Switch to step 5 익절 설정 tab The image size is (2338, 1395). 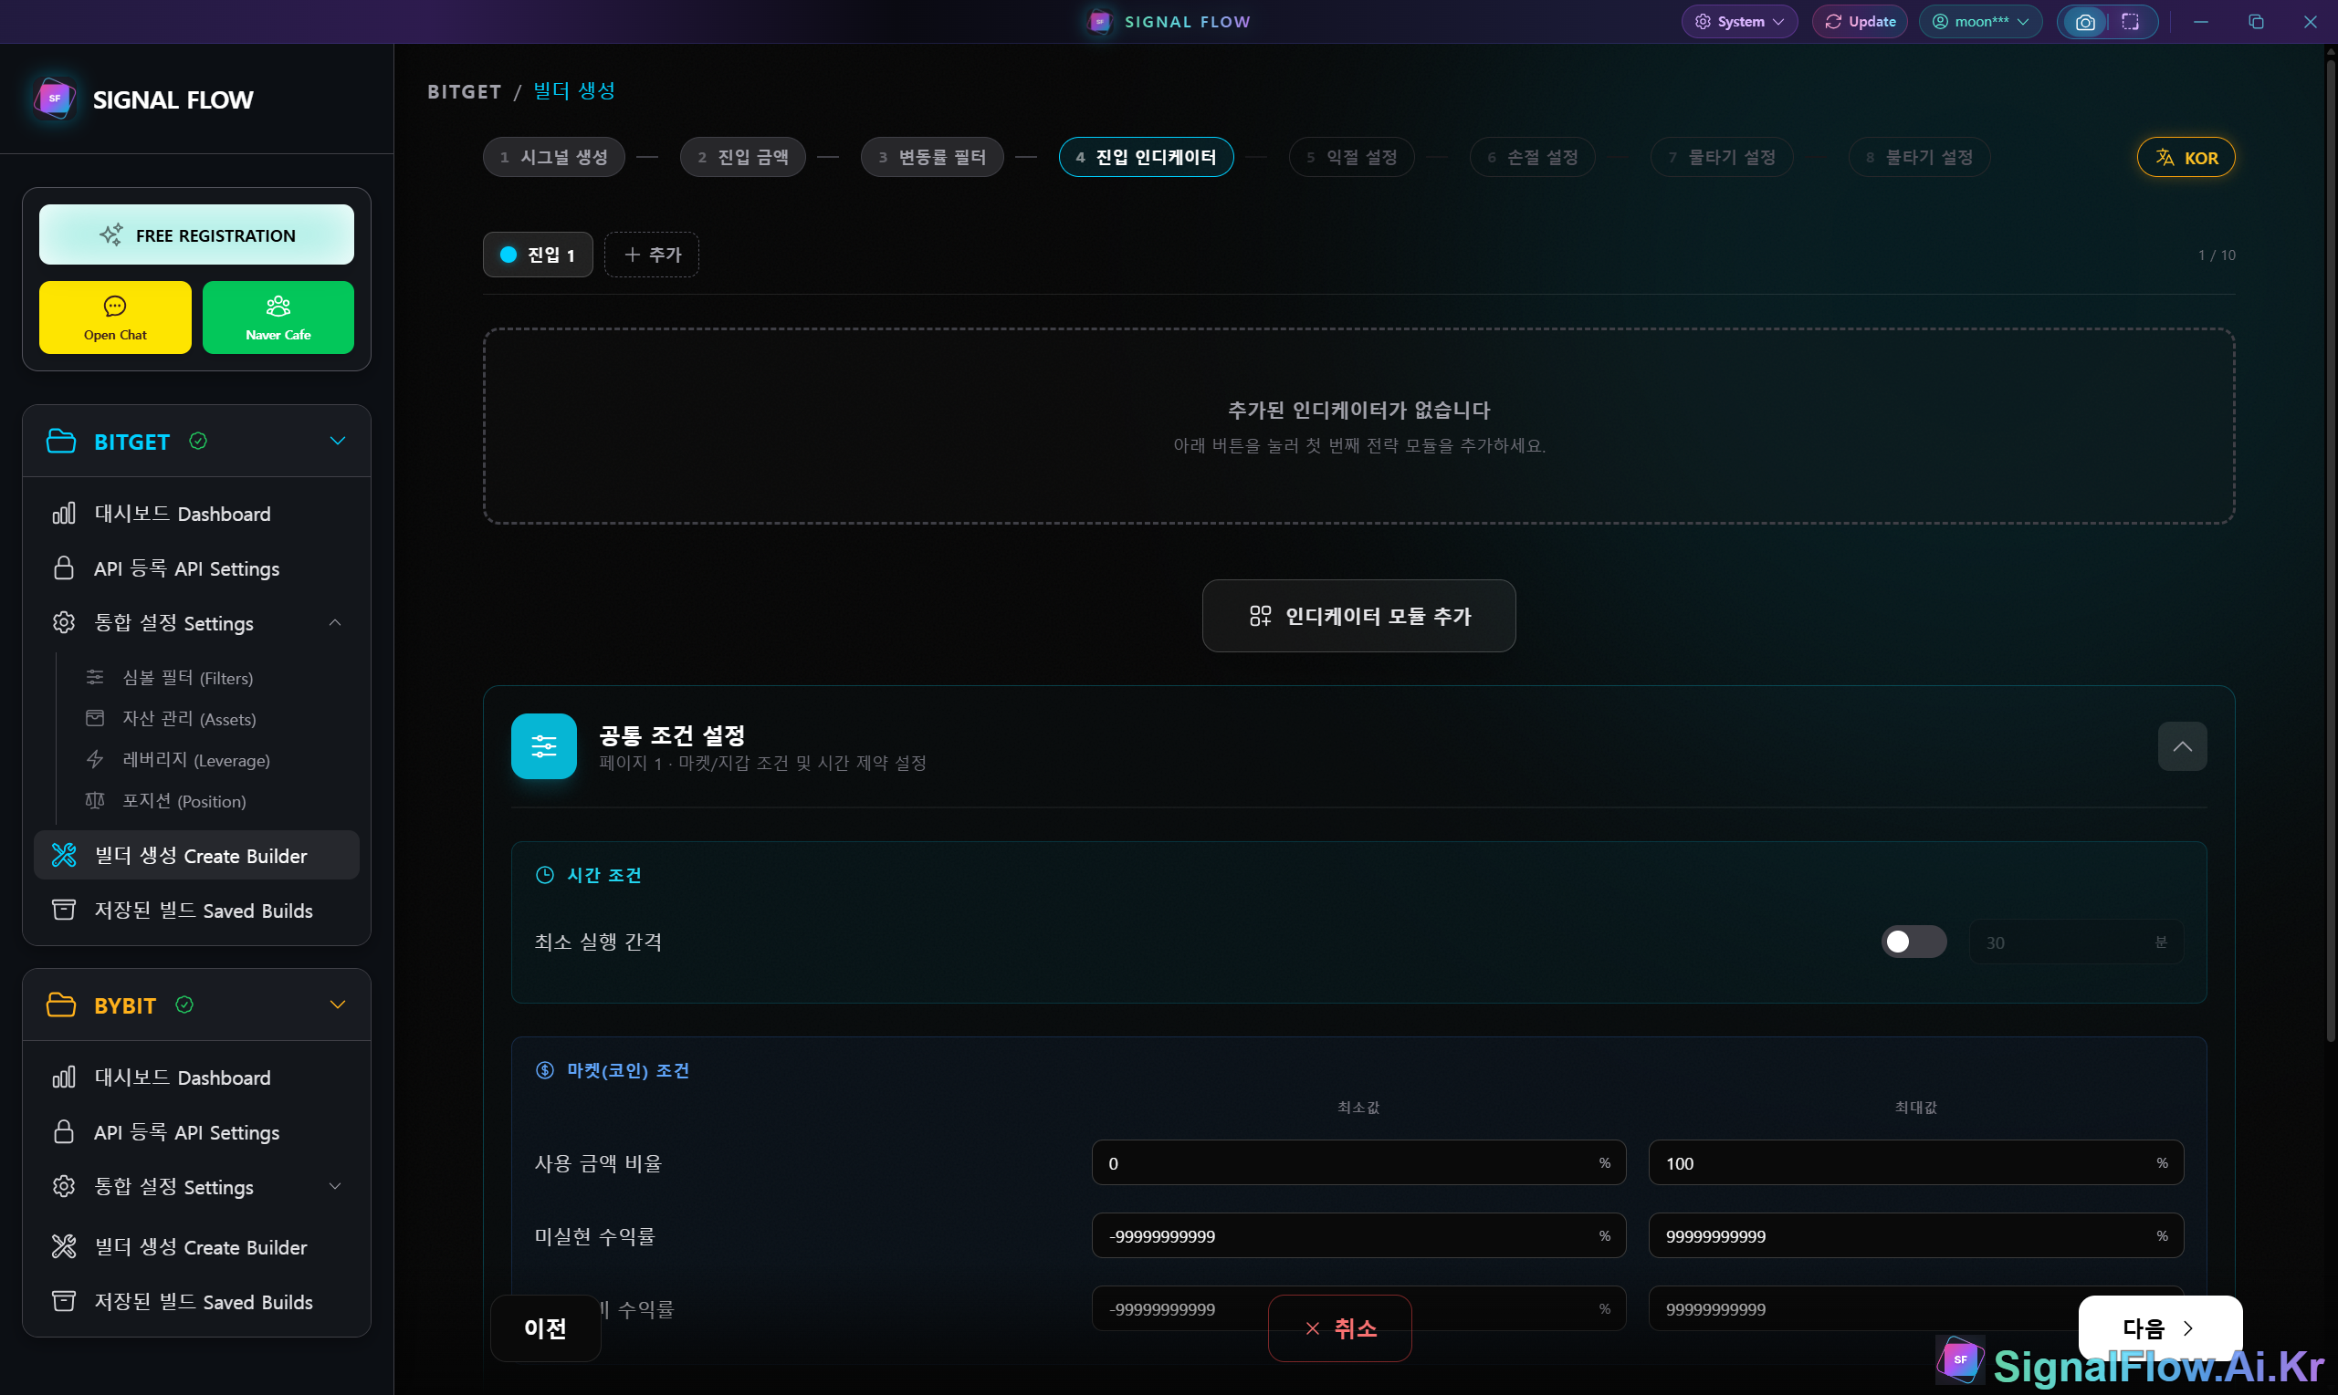(1351, 156)
